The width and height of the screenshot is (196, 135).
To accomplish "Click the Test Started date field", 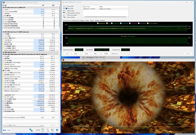I will coord(102,50).
